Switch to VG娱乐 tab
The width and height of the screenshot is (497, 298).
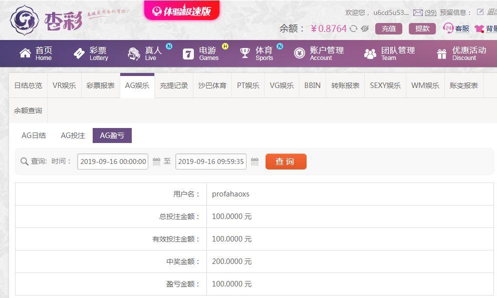coord(282,85)
